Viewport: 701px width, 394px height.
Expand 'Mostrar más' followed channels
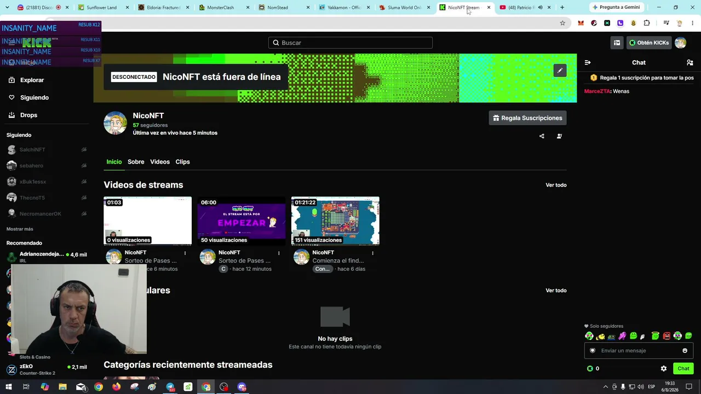tap(20, 229)
